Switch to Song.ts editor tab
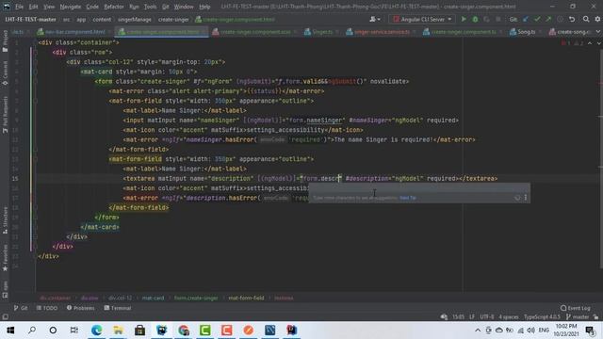 [x=525, y=32]
